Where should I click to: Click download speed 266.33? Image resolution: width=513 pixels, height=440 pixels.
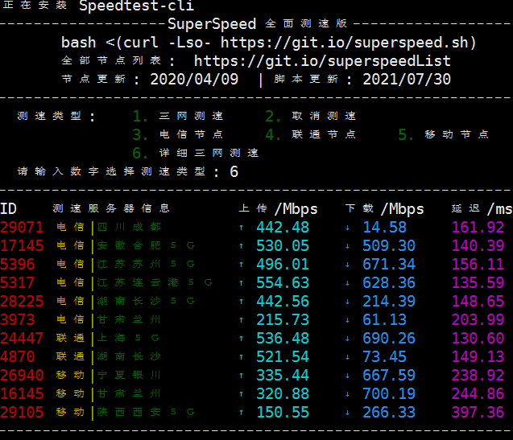[389, 412]
